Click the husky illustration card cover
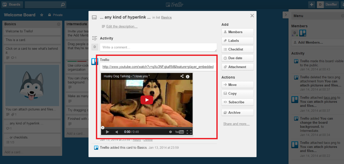This screenshot has width=344, height=164. 32,85
